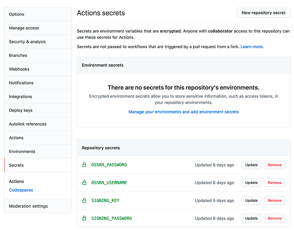
Task: Open Moderation settings
Action: 38,206
